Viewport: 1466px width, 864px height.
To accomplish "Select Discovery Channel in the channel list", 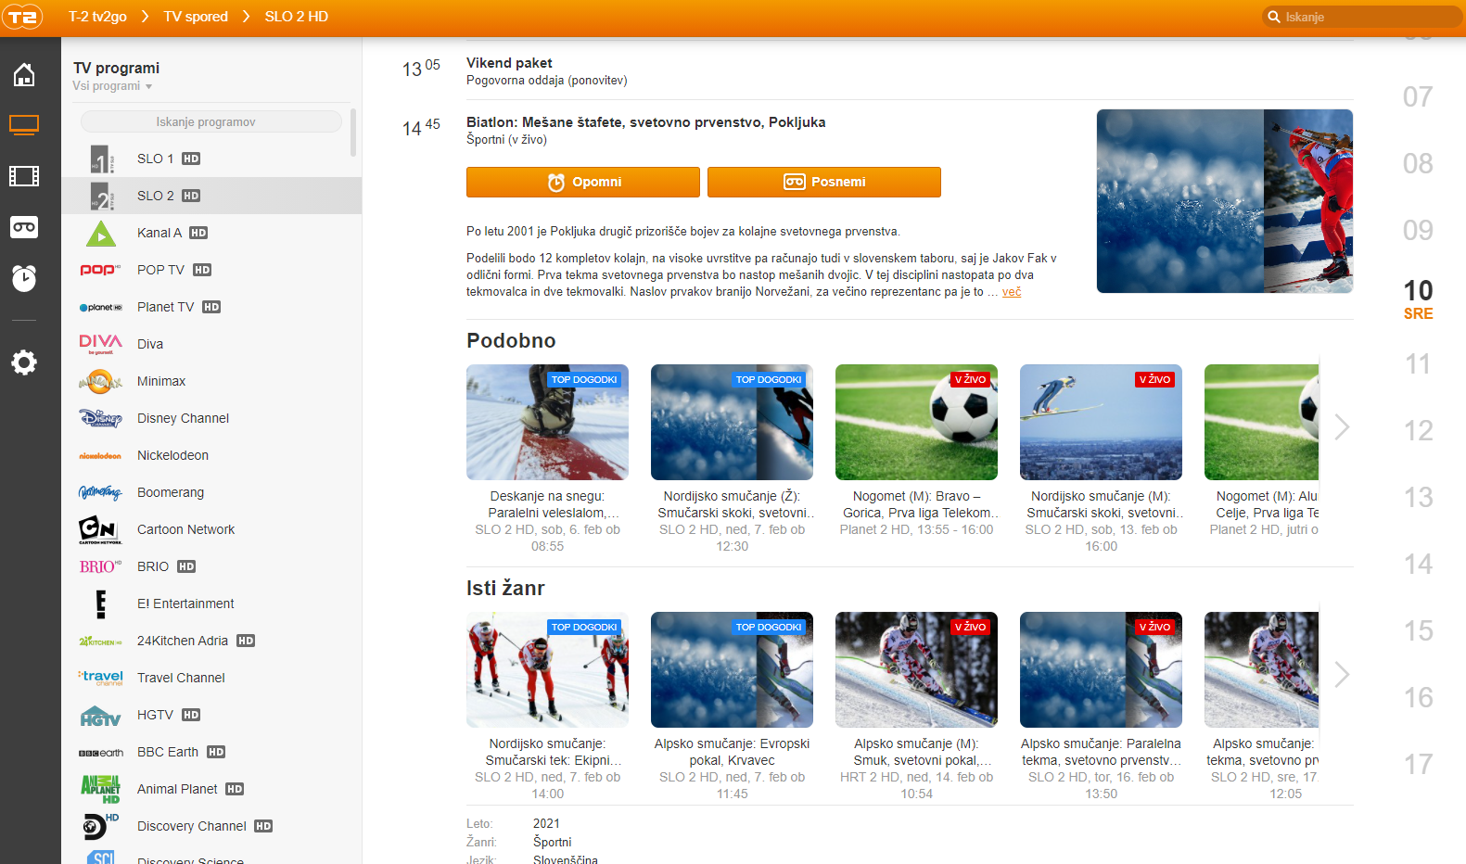I will pos(191,826).
